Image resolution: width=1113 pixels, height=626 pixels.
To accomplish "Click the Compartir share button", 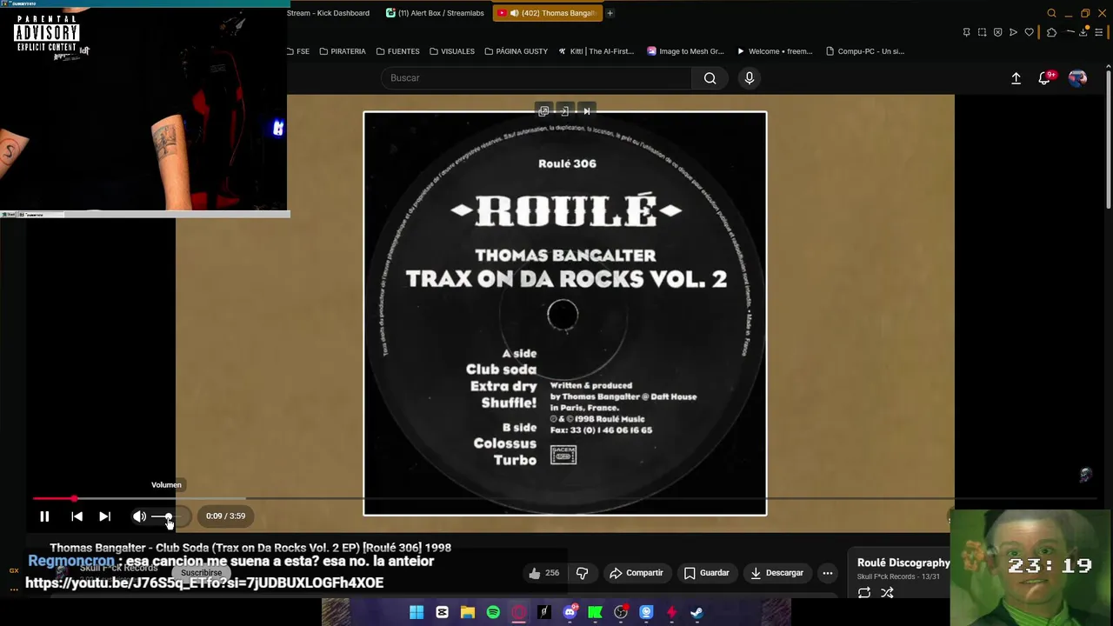I will (x=636, y=573).
